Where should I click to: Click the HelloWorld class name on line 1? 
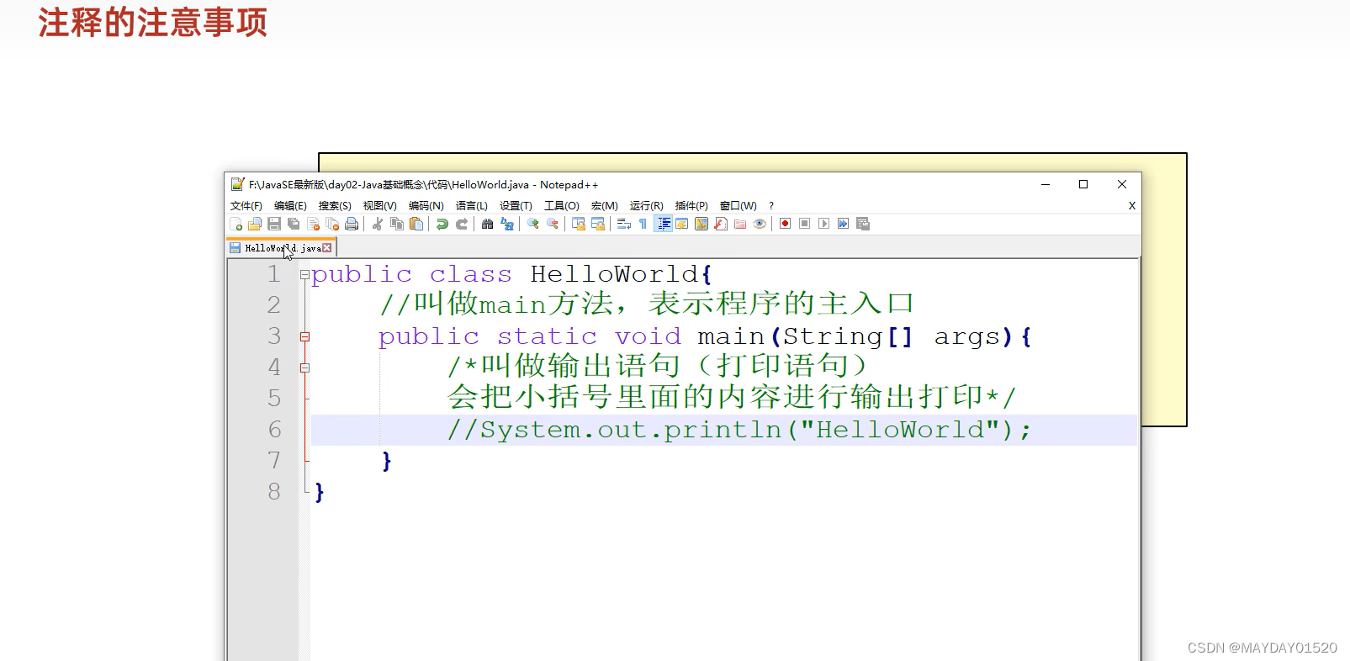(x=614, y=274)
